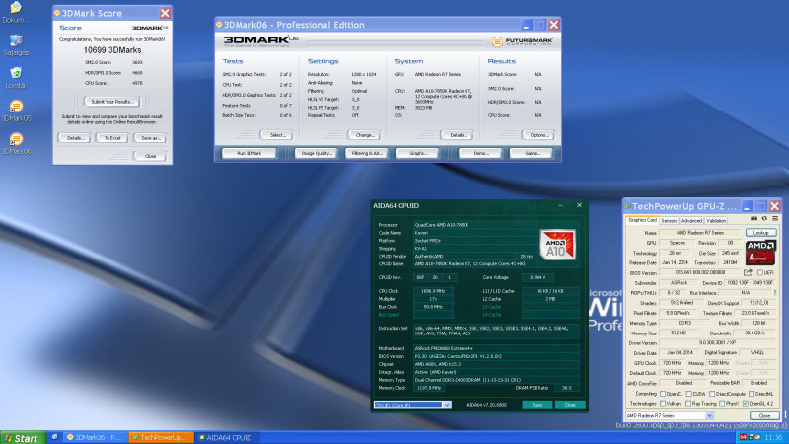This screenshot has width=789, height=444.
Task: Click Details... button under System
Action: (x=458, y=135)
